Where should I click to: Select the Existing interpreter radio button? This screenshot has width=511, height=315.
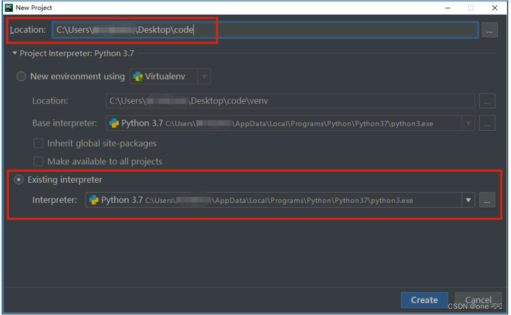(x=19, y=180)
